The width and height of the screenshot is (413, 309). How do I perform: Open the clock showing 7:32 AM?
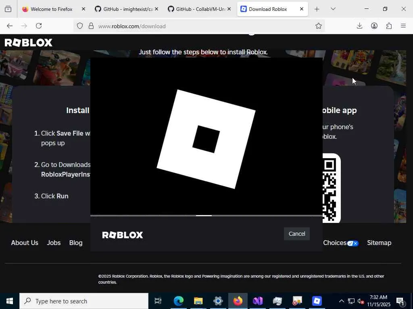click(x=379, y=301)
